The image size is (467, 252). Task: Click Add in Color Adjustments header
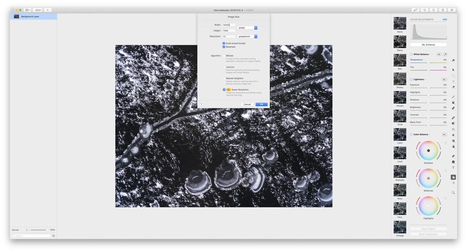tap(444, 19)
